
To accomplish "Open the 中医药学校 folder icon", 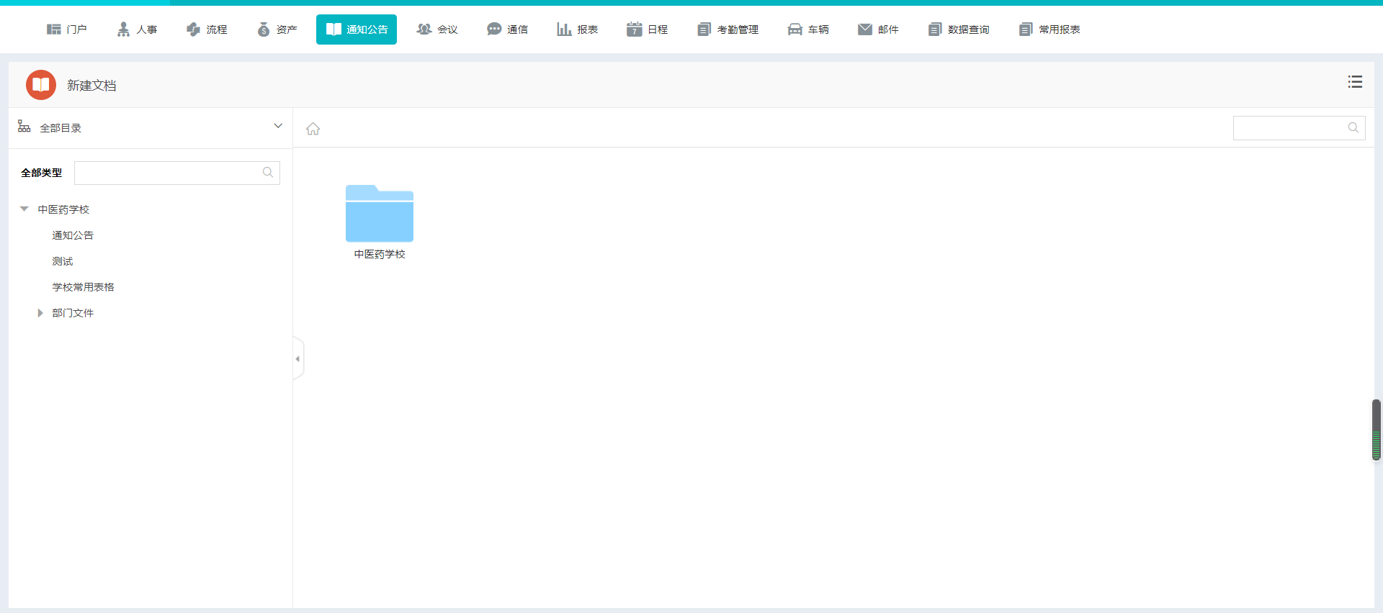I will tap(380, 214).
